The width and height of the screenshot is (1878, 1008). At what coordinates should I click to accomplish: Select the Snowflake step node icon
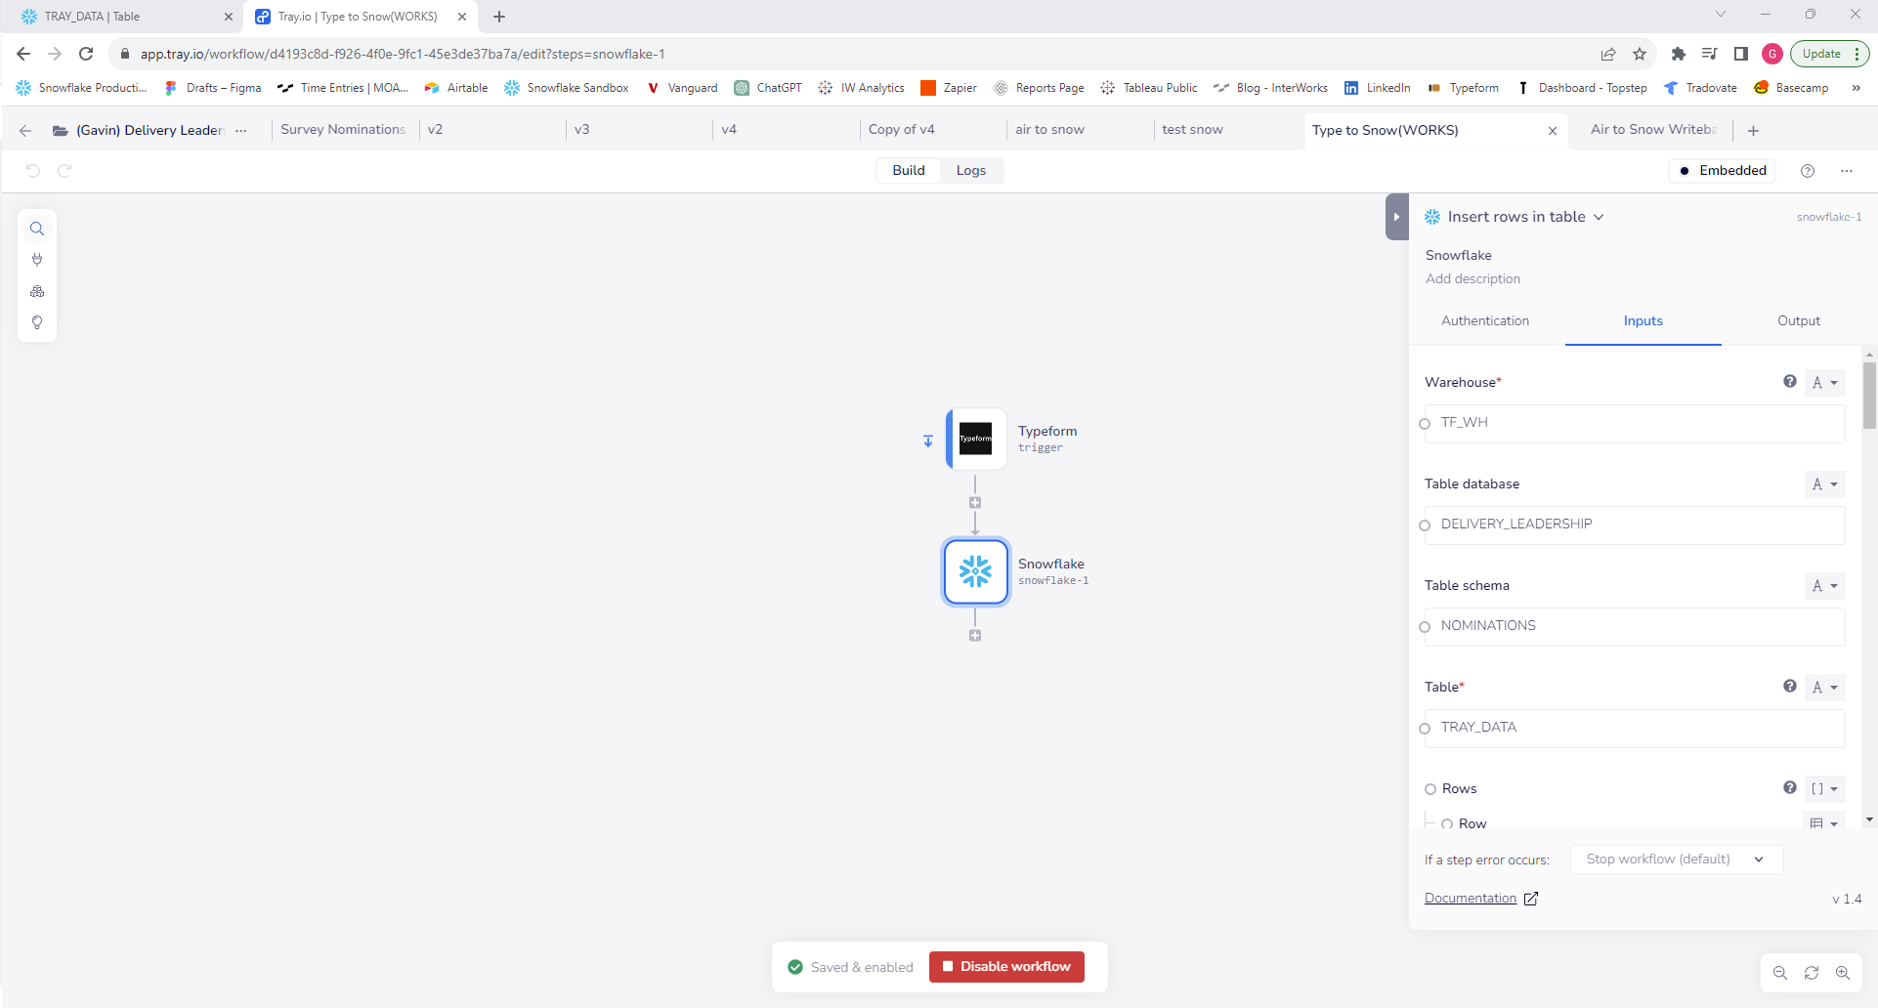976,571
